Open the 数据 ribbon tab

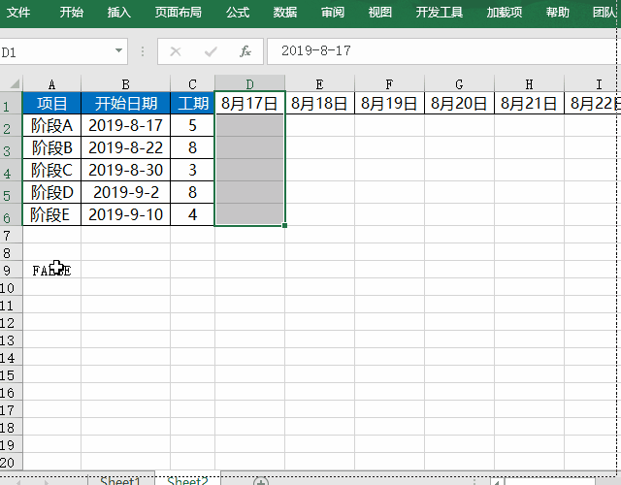pos(285,13)
